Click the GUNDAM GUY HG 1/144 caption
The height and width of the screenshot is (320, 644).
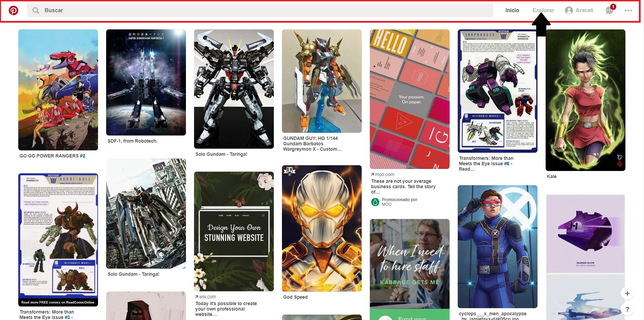pos(312,144)
